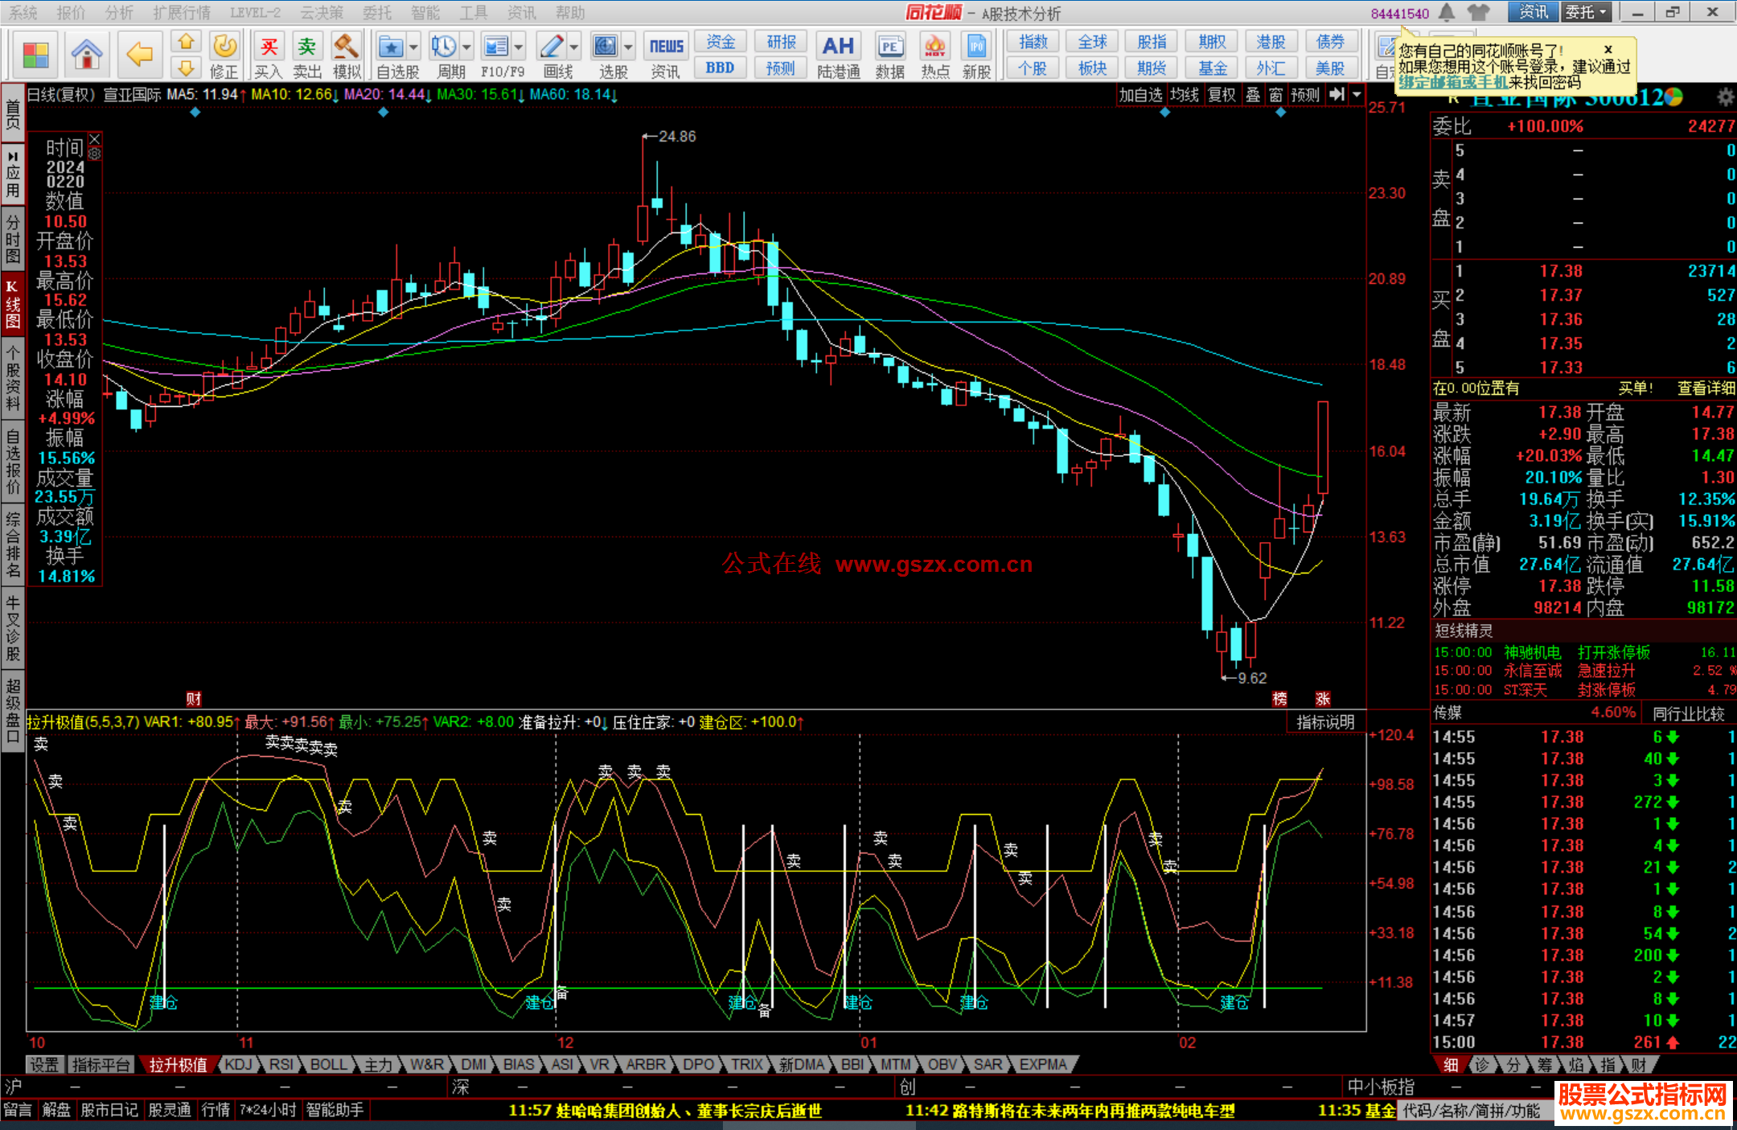Switch to the KDJ indicator tab

[238, 1064]
